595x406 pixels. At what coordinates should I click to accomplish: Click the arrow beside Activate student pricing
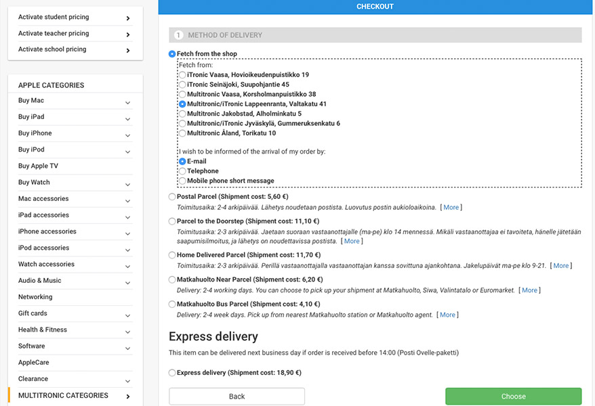click(128, 18)
